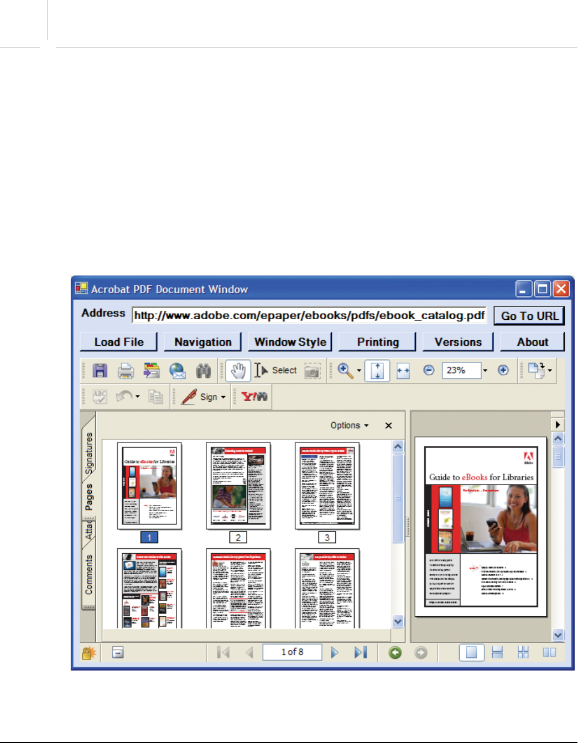Click the Address URL text field
The height and width of the screenshot is (743, 578).
pos(310,315)
